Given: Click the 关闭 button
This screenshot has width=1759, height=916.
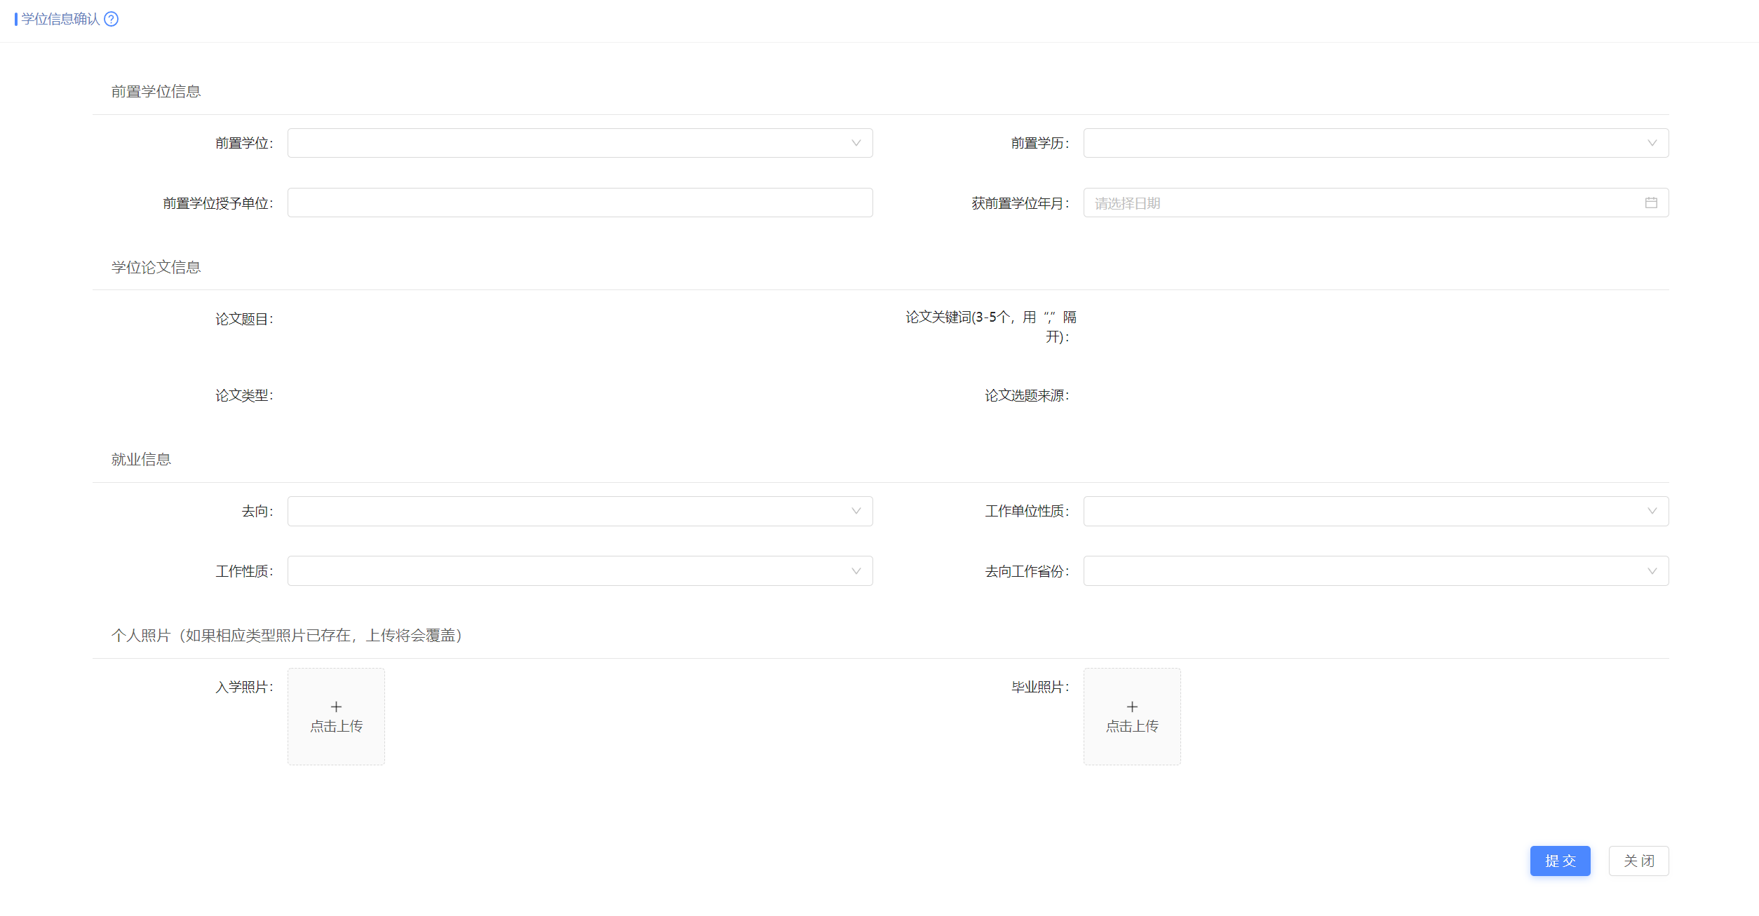Looking at the screenshot, I should click(1638, 861).
